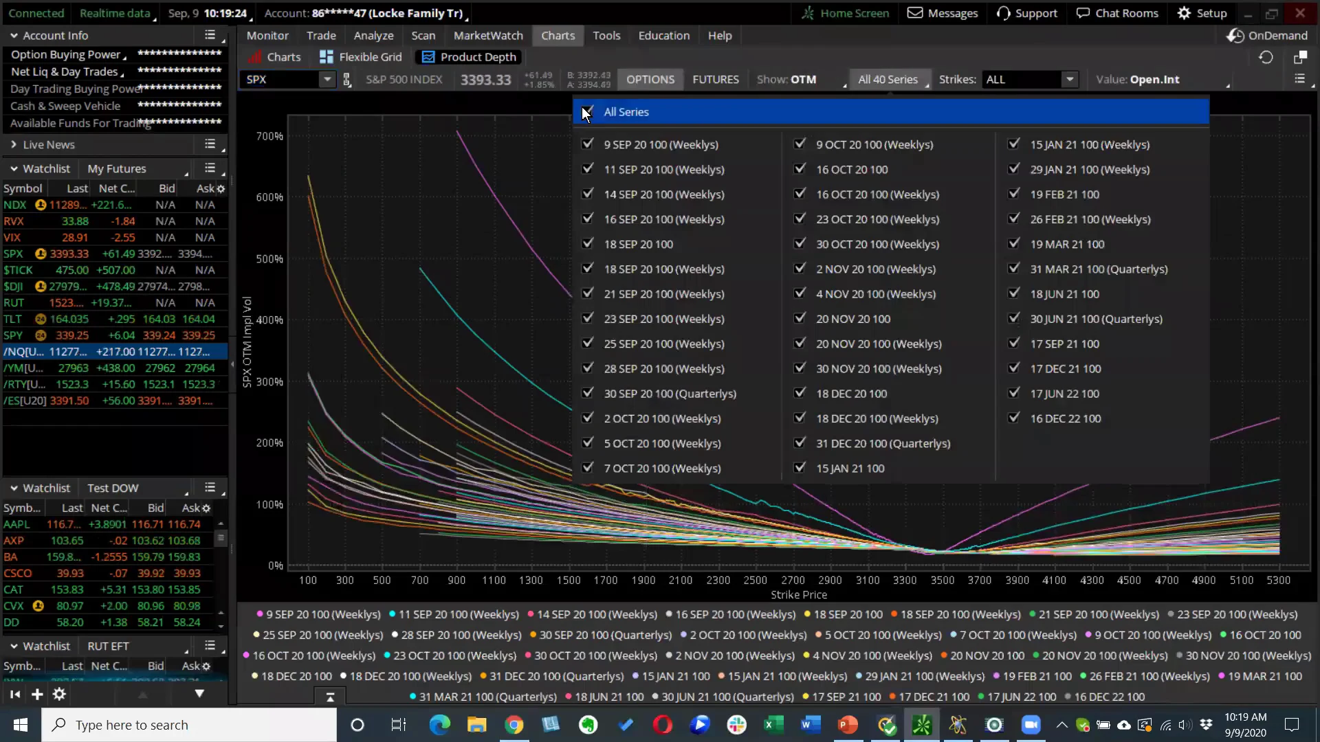1320x742 pixels.
Task: Switch to the MarketWatch tab
Action: coord(488,36)
